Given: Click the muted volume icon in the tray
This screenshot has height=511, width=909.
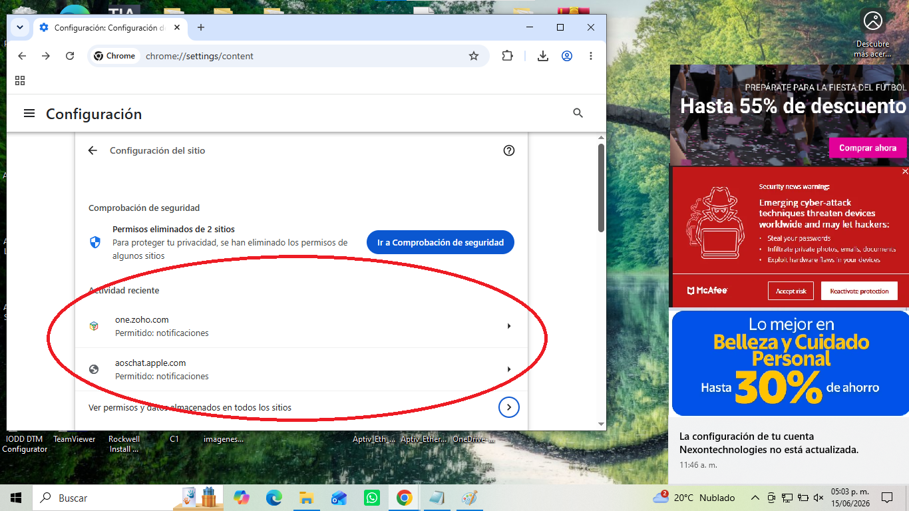Looking at the screenshot, I should (818, 498).
